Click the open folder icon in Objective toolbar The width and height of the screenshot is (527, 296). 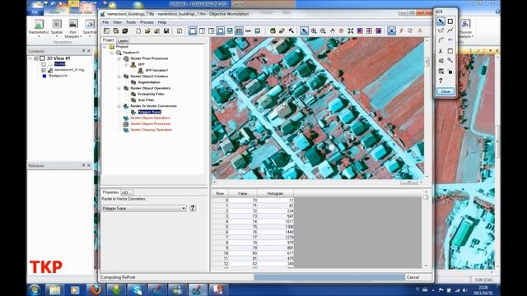click(x=147, y=31)
